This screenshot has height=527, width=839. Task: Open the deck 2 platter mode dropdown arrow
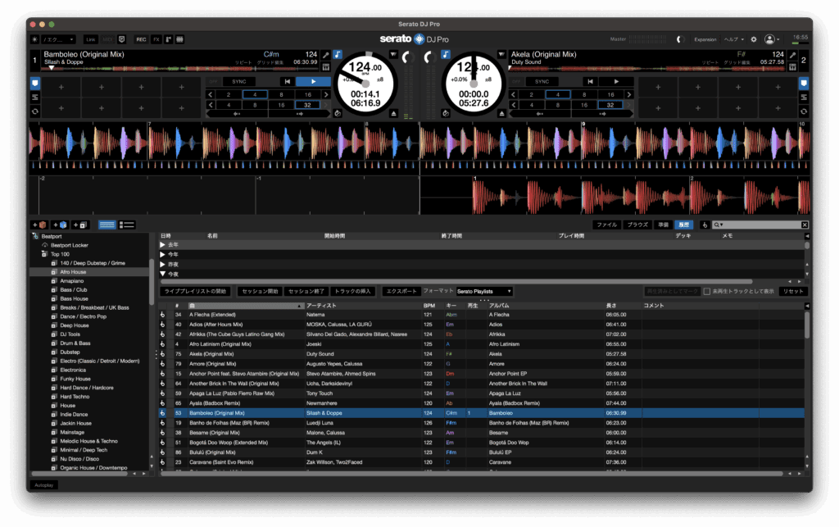[x=501, y=55]
